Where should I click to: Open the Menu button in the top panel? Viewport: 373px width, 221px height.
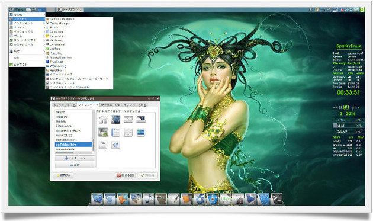[x=17, y=9]
